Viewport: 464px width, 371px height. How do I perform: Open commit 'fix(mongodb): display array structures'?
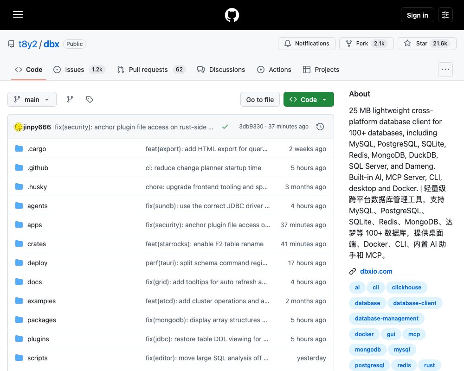(x=206, y=320)
